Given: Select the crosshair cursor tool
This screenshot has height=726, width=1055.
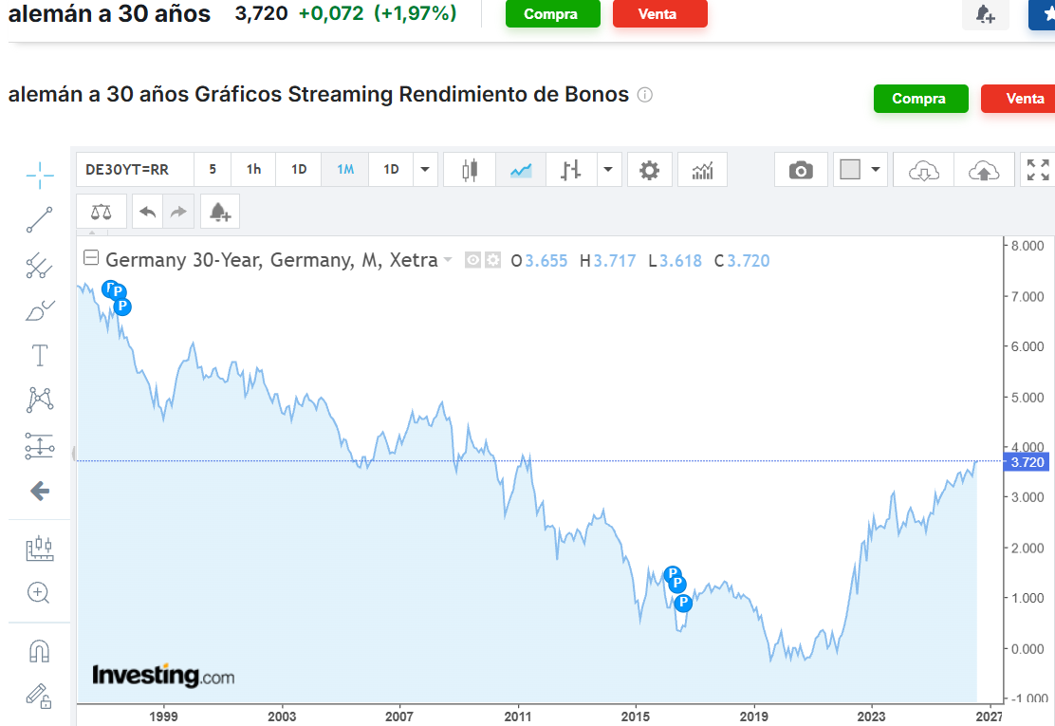Looking at the screenshot, I should point(40,176).
